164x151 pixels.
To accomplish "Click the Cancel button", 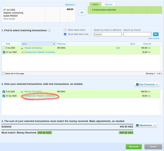I will (x=153, y=147).
